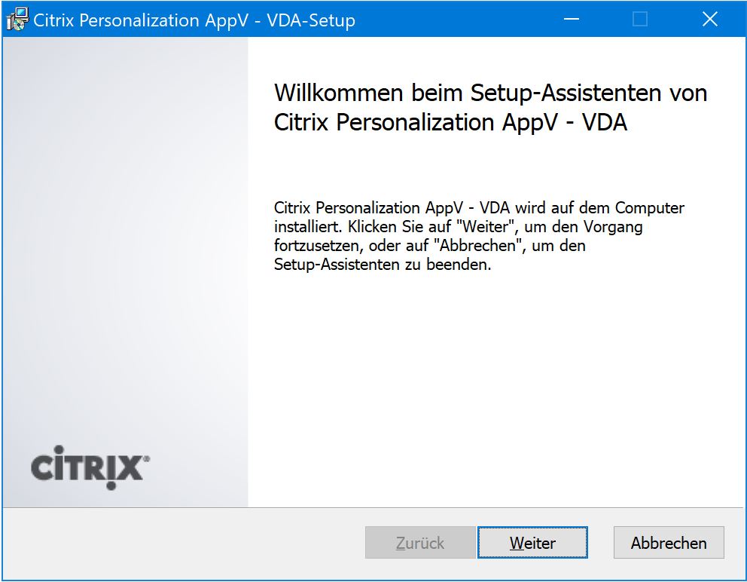This screenshot has width=747, height=582.
Task: Click the description line starting "Citrix Personalization AppV"
Action: point(479,208)
